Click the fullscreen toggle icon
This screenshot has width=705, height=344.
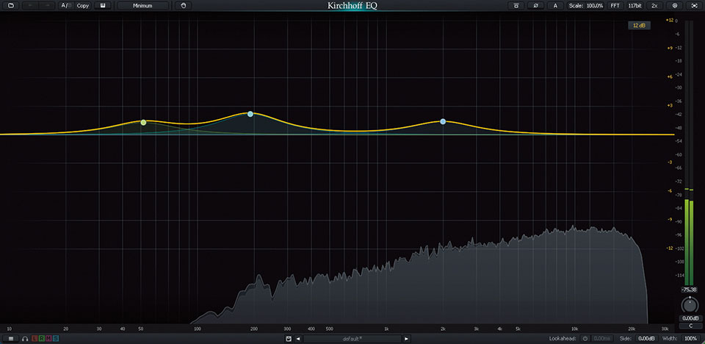point(694,6)
